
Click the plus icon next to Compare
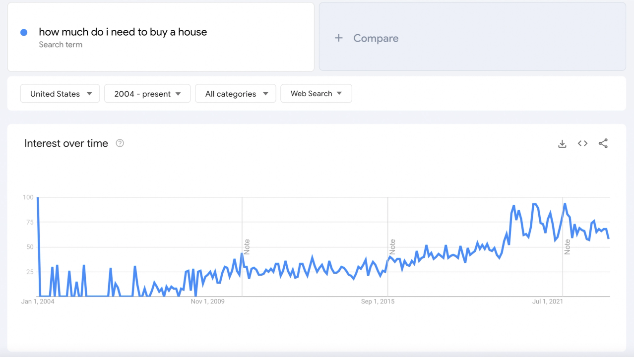(x=338, y=38)
